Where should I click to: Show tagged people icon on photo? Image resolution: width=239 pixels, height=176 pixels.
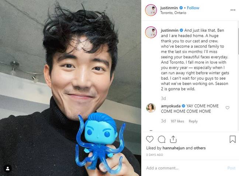[8, 169]
